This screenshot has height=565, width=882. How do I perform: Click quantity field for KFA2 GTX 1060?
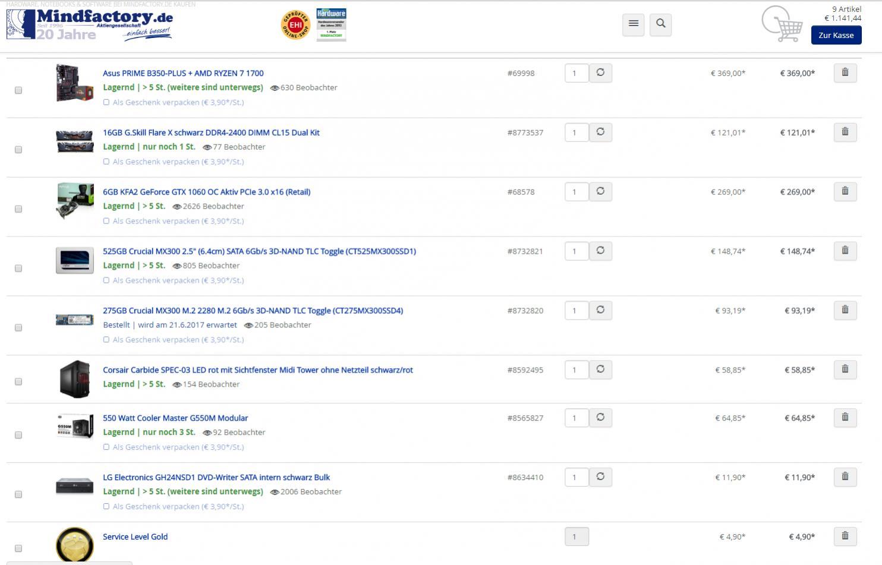[x=577, y=192]
